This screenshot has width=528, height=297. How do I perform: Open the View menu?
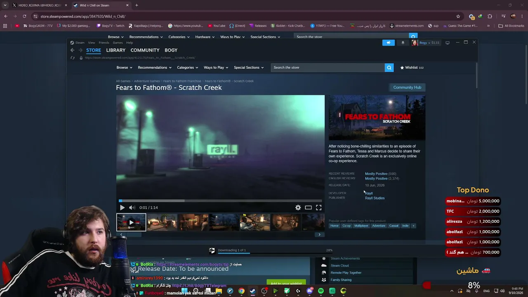tap(92, 42)
